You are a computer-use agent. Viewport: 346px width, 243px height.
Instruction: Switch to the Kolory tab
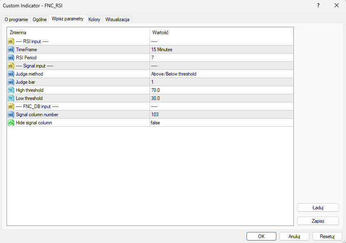pos(94,20)
